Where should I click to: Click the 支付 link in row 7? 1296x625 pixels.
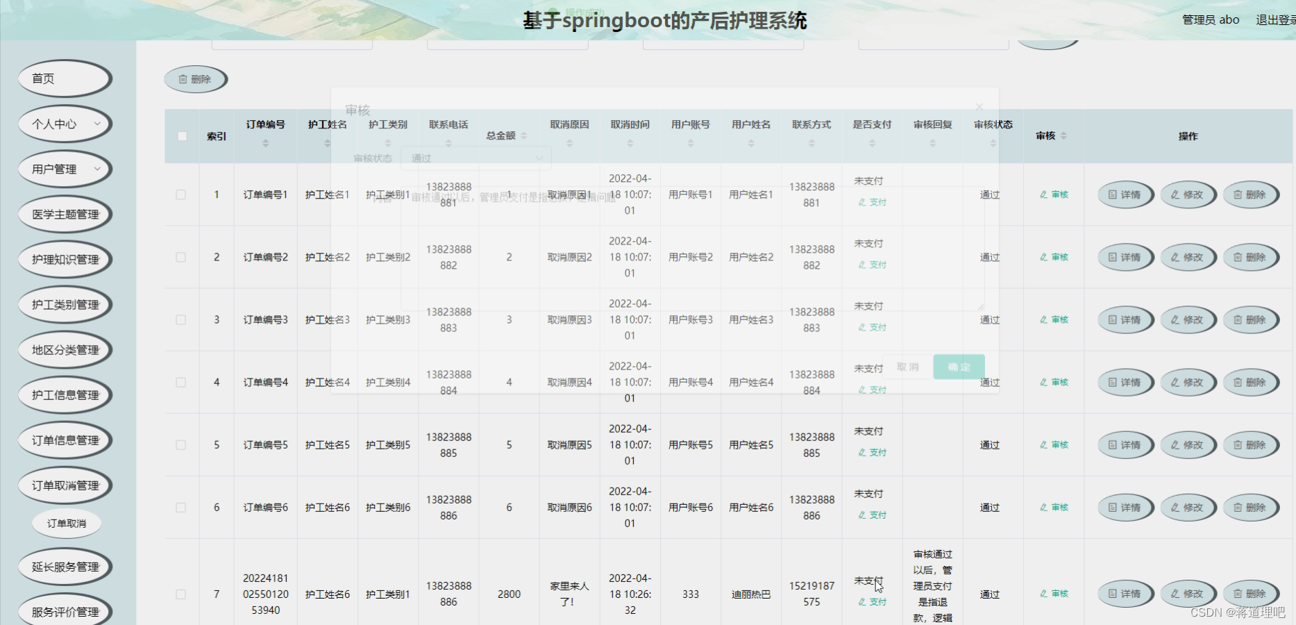point(873,602)
